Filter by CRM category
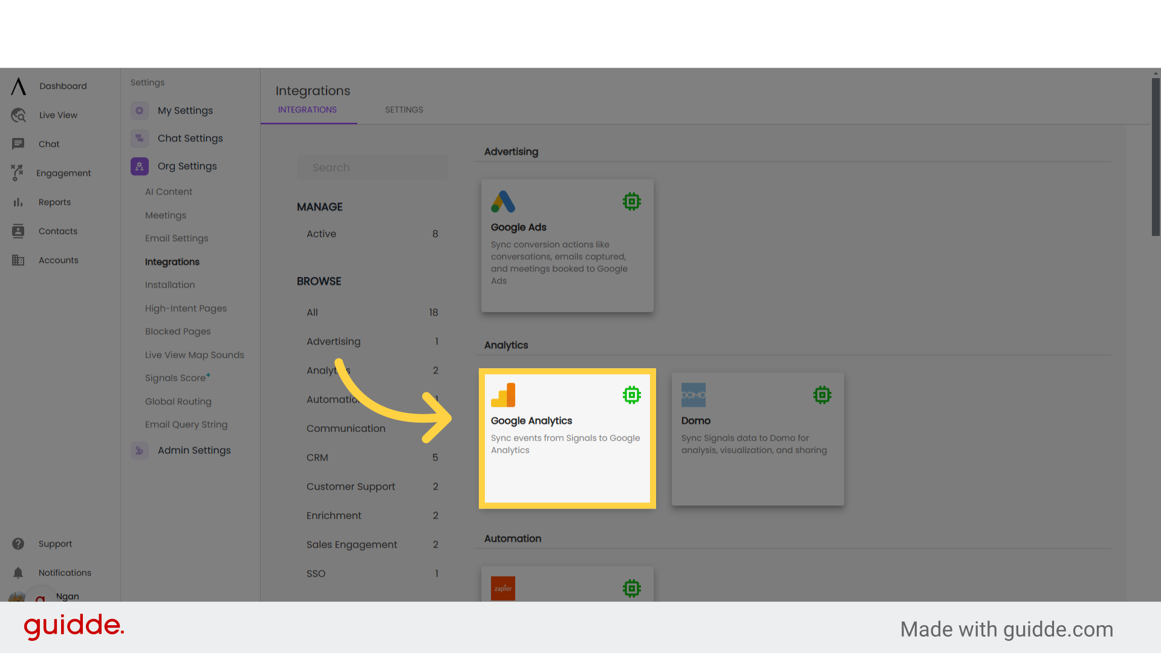The width and height of the screenshot is (1161, 653). pyautogui.click(x=372, y=458)
